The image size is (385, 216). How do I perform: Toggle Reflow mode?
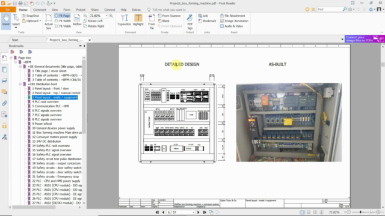77,20
